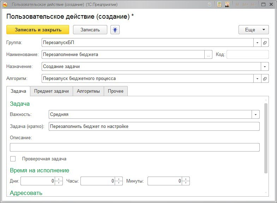Click into the Описание text field
The width and height of the screenshot is (277, 203).
[134, 147]
